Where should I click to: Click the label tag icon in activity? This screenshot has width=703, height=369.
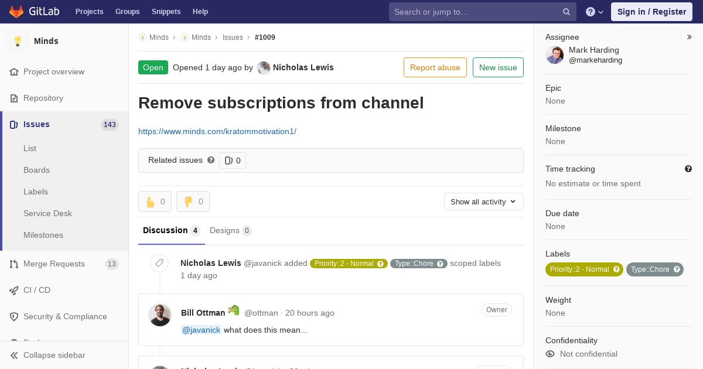pyautogui.click(x=159, y=263)
